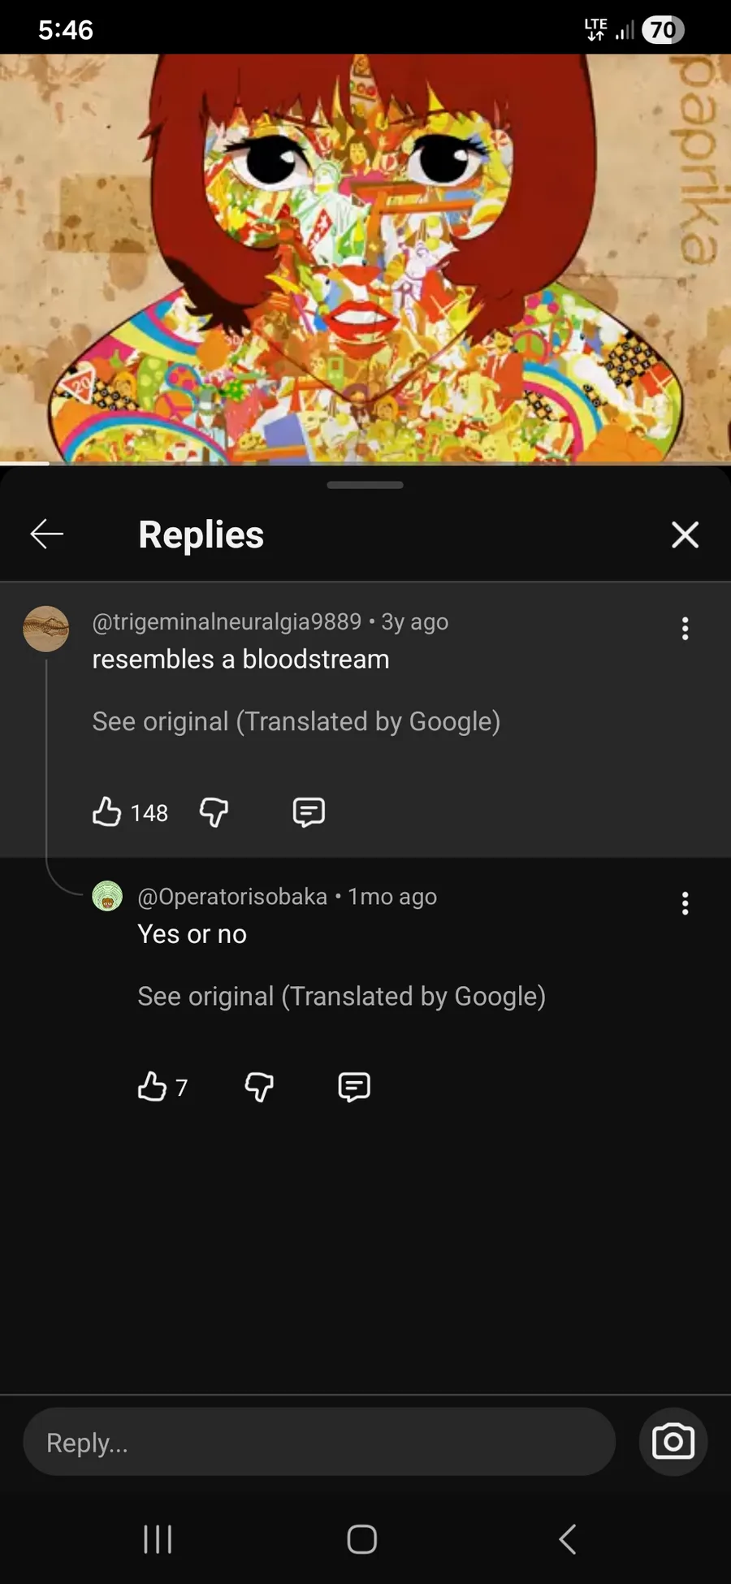See original of 'resembles a bloodstream' comment

[x=296, y=721]
